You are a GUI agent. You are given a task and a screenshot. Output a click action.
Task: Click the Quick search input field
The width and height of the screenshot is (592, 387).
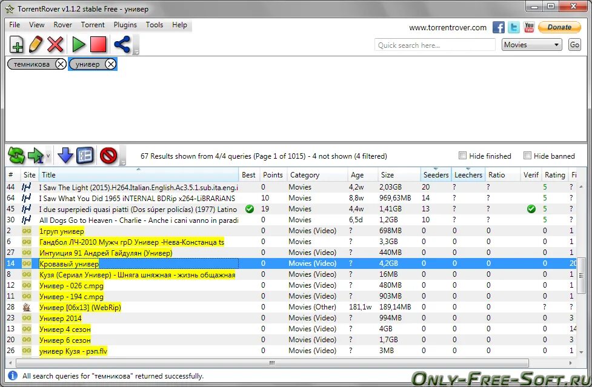(x=434, y=45)
